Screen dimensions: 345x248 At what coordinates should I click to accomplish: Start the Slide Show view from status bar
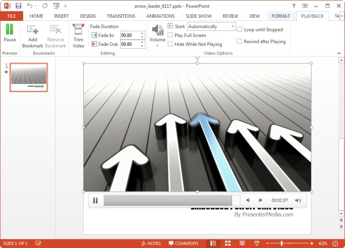(257, 243)
